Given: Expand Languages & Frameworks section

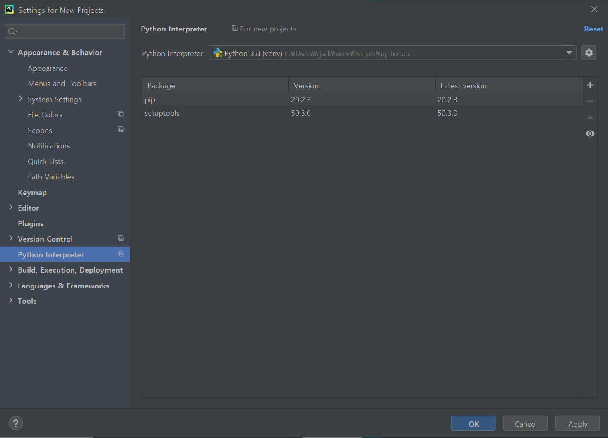Looking at the screenshot, I should pos(11,285).
